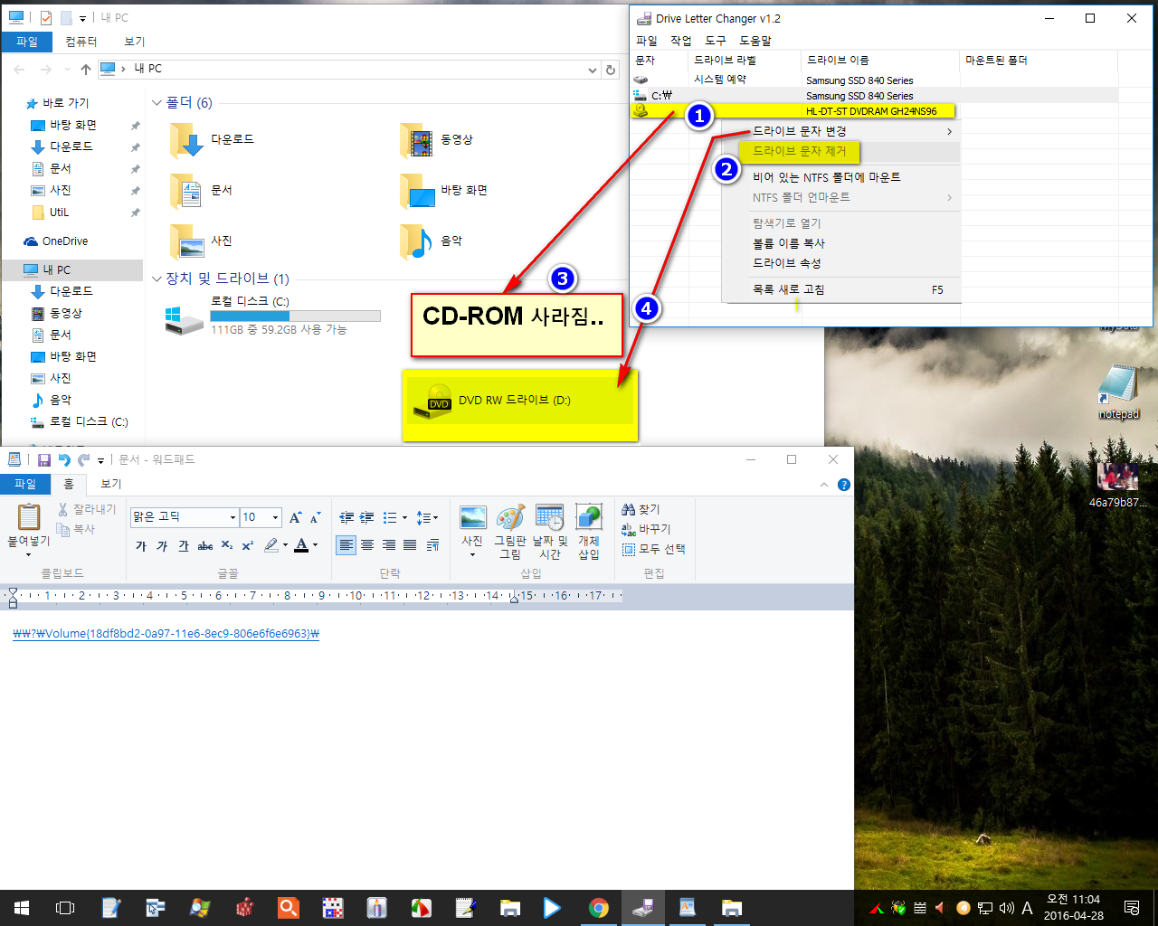Open the Windows Start menu
Screen dimensions: 1158x926
click(x=22, y=908)
